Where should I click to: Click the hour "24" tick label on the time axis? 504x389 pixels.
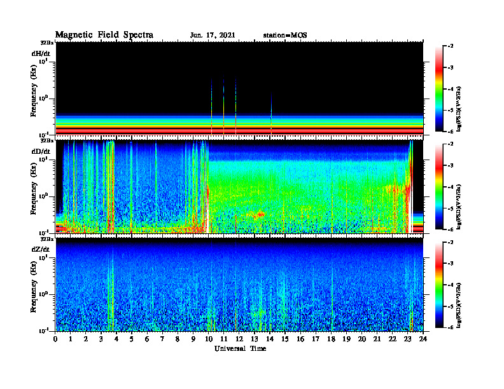click(423, 339)
